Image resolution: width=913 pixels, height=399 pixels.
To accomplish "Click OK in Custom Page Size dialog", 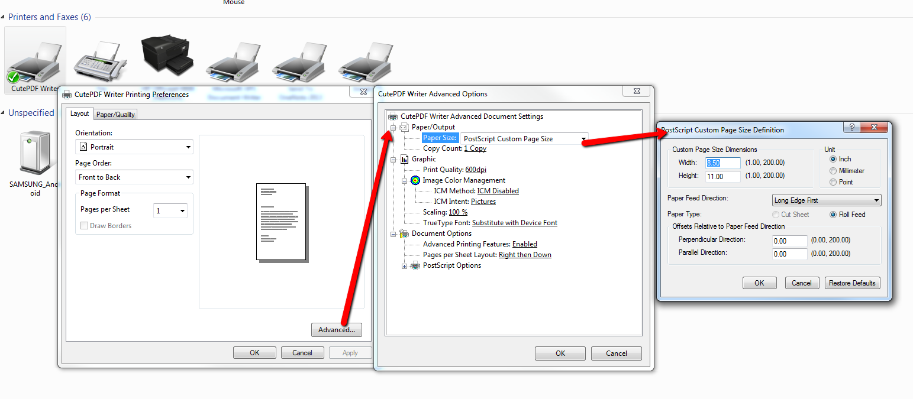I will click(759, 283).
